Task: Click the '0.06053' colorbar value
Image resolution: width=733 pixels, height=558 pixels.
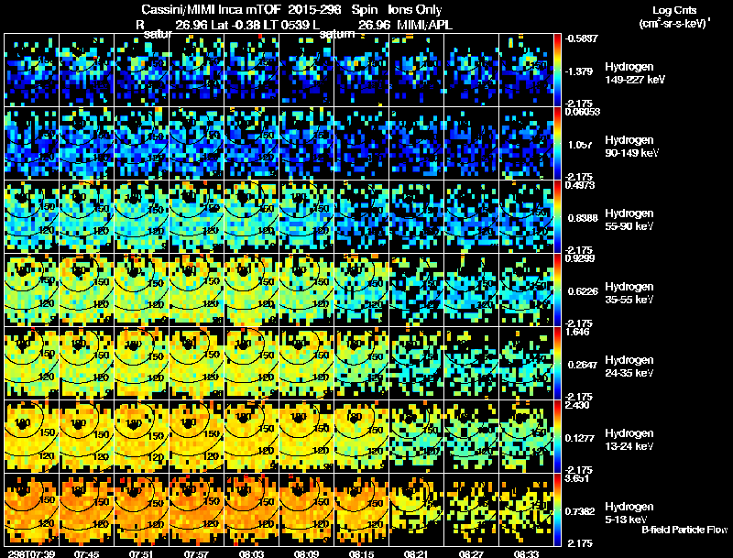Action: coord(583,112)
